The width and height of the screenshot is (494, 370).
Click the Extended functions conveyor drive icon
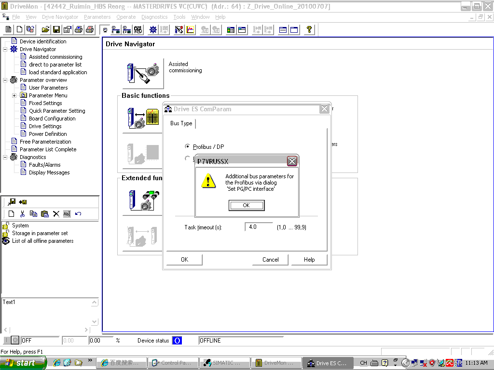pos(143,200)
